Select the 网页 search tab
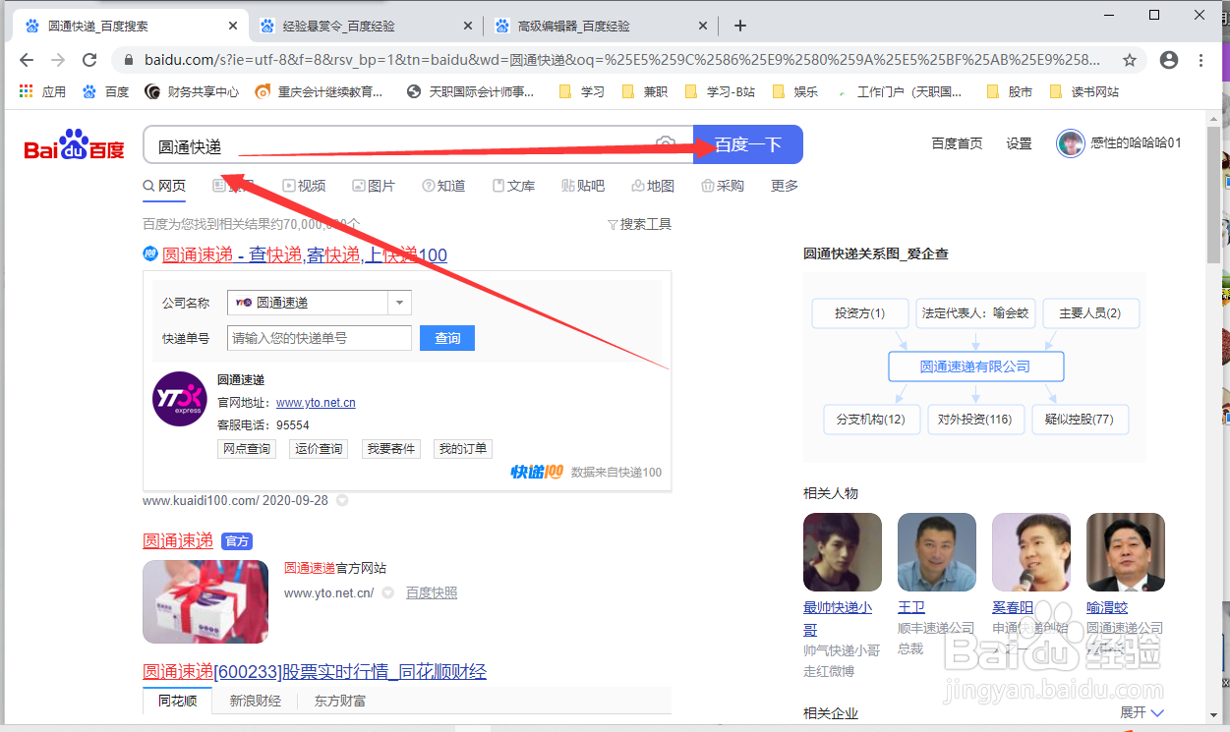This screenshot has width=1230, height=732. click(x=165, y=186)
